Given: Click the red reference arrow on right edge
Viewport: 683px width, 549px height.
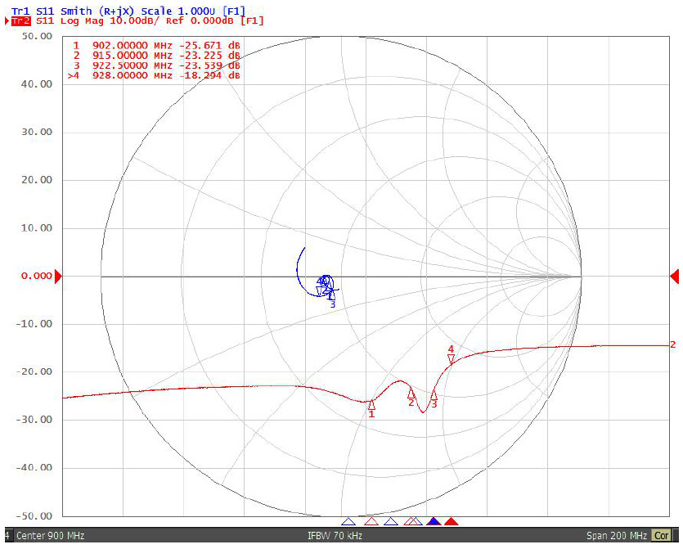Looking at the screenshot, I should coord(674,277).
